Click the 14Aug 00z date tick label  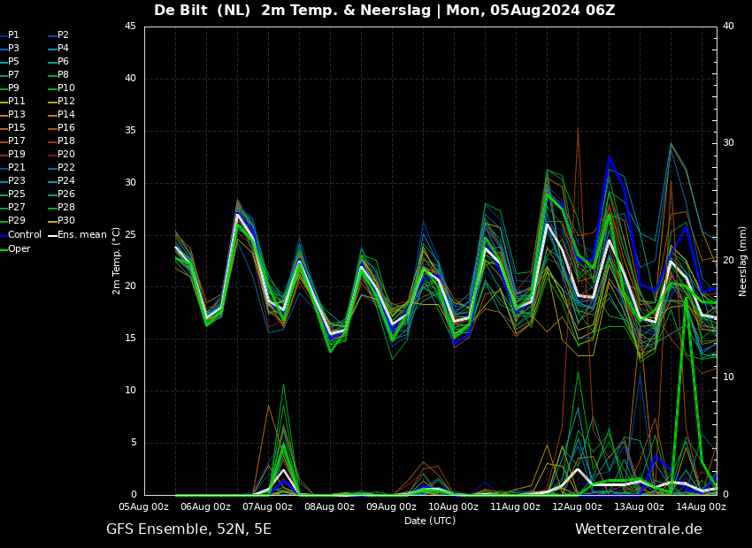pos(701,506)
